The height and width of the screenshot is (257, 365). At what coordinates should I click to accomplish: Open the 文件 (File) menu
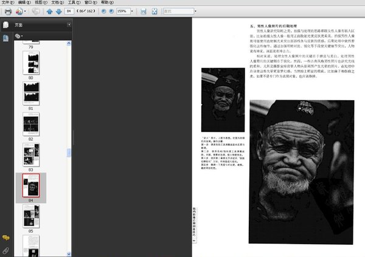(x=8, y=2)
